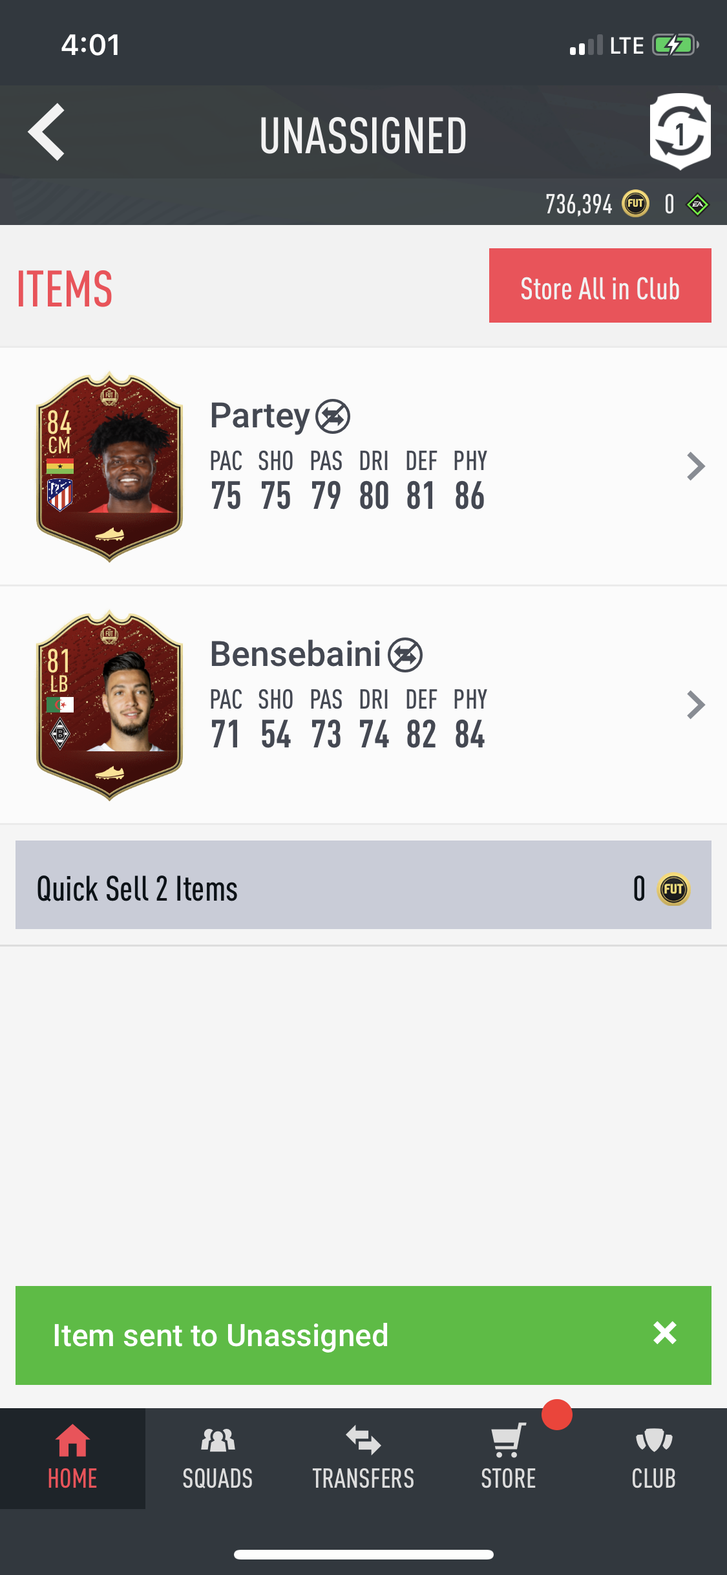
Task: Go to the Club tab
Action: [654, 1459]
